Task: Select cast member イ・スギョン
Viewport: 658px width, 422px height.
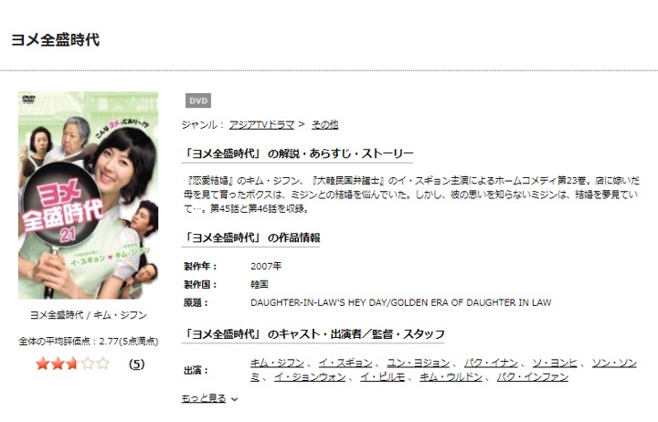Action: [x=345, y=363]
